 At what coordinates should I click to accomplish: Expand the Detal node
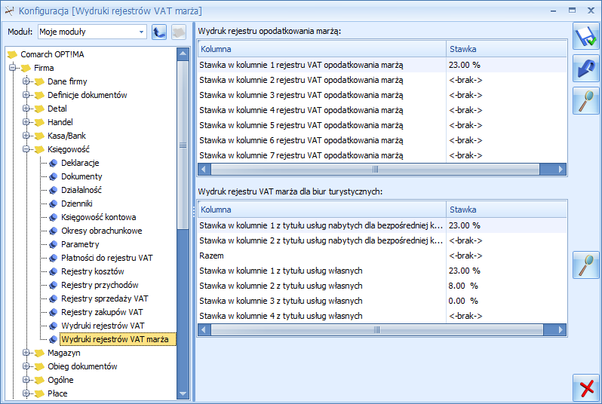26,109
